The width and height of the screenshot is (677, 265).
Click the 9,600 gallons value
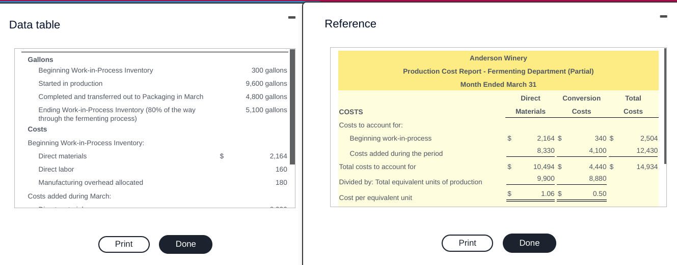pyautogui.click(x=266, y=83)
